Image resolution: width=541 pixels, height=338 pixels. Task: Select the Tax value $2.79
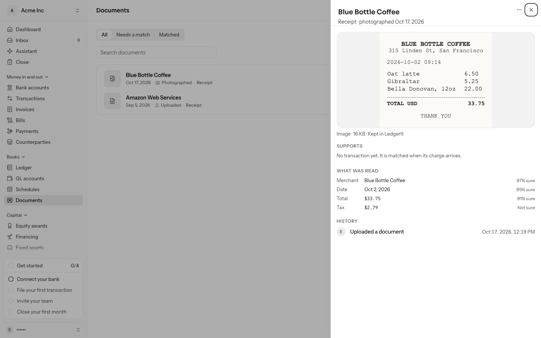[x=371, y=208]
